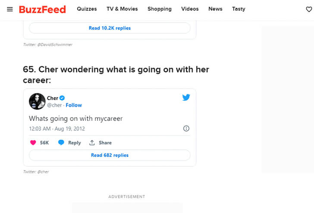314x213 pixels.
Task: Open Cher's profile picture
Action: coord(37,101)
